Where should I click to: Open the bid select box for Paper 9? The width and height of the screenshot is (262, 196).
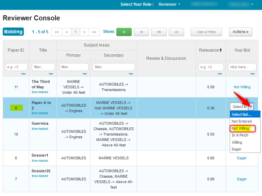click(242, 107)
